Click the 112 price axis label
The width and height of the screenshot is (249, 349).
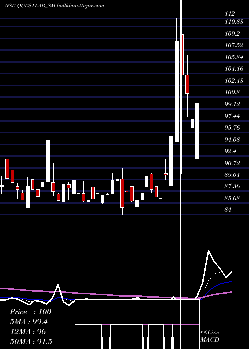pyautogui.click(x=230, y=14)
